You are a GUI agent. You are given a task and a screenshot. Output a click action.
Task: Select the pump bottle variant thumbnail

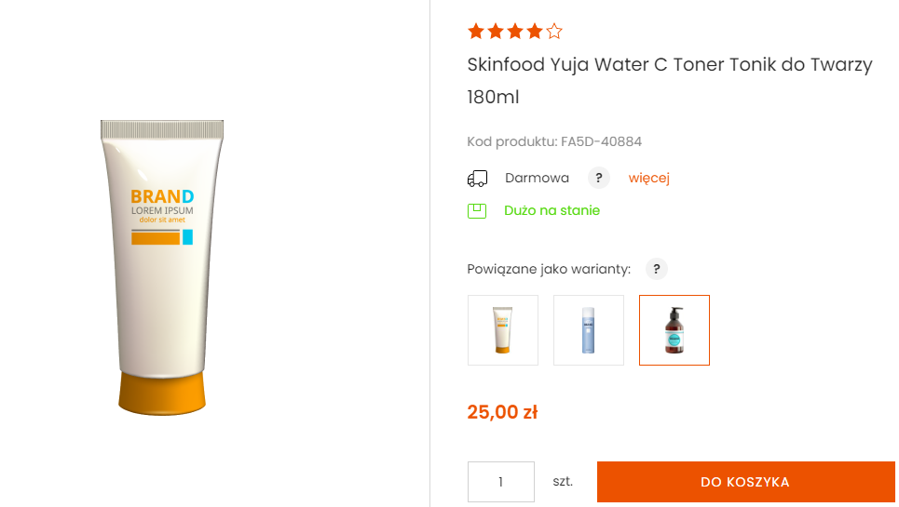tap(674, 330)
